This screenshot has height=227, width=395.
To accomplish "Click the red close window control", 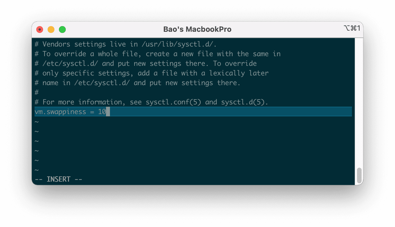I will coord(39,29).
